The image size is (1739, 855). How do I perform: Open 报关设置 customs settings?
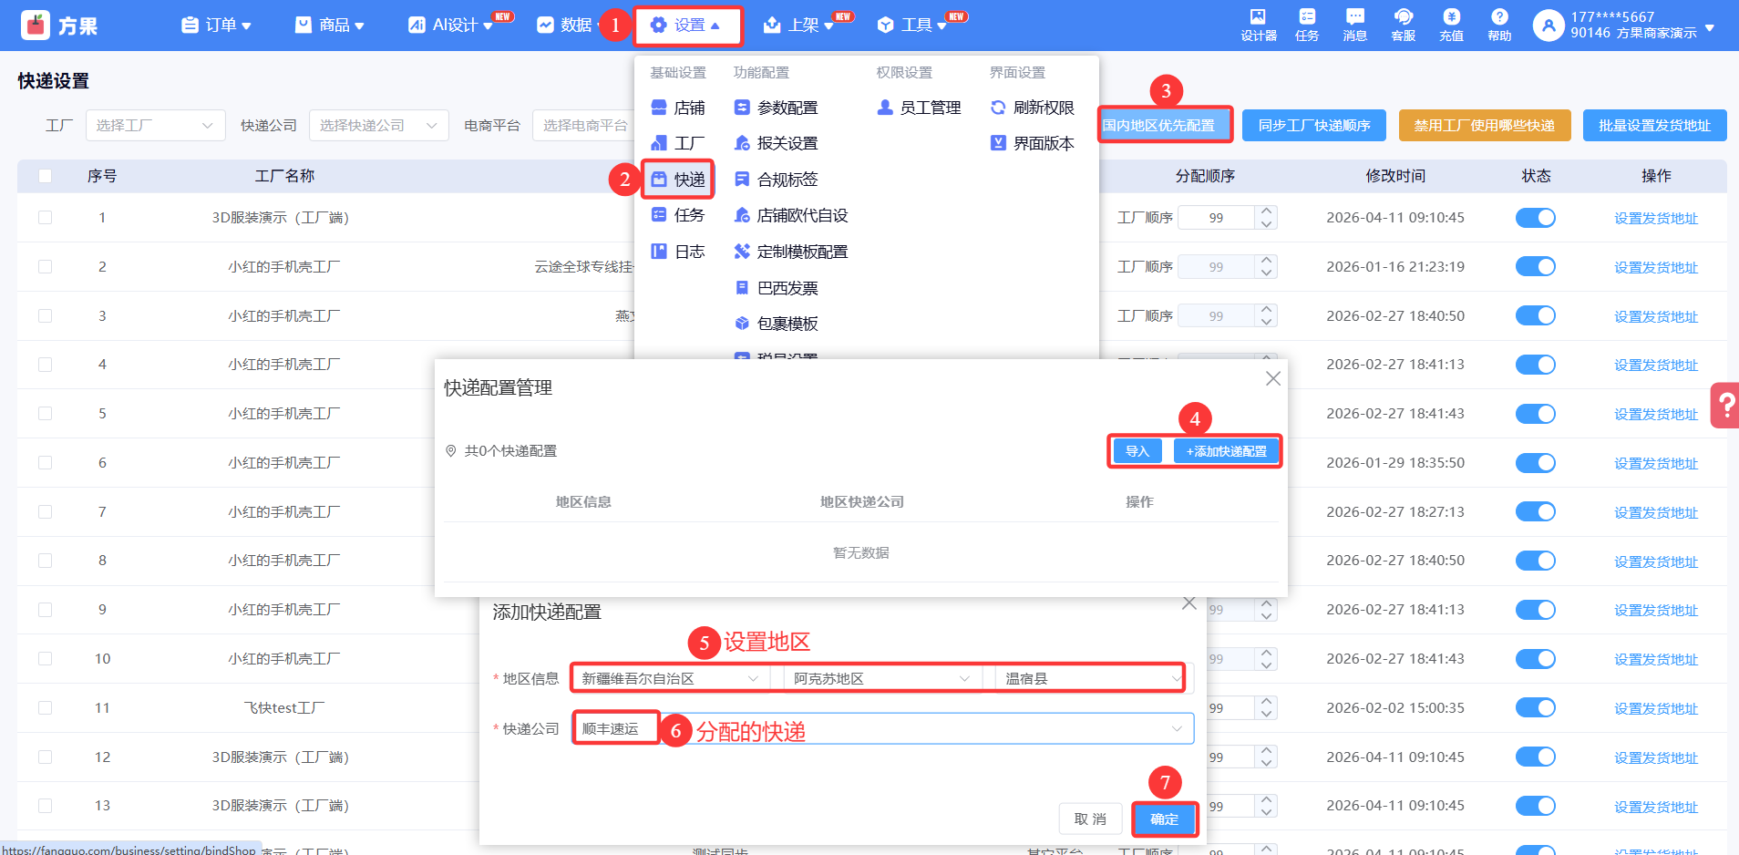coord(777,143)
